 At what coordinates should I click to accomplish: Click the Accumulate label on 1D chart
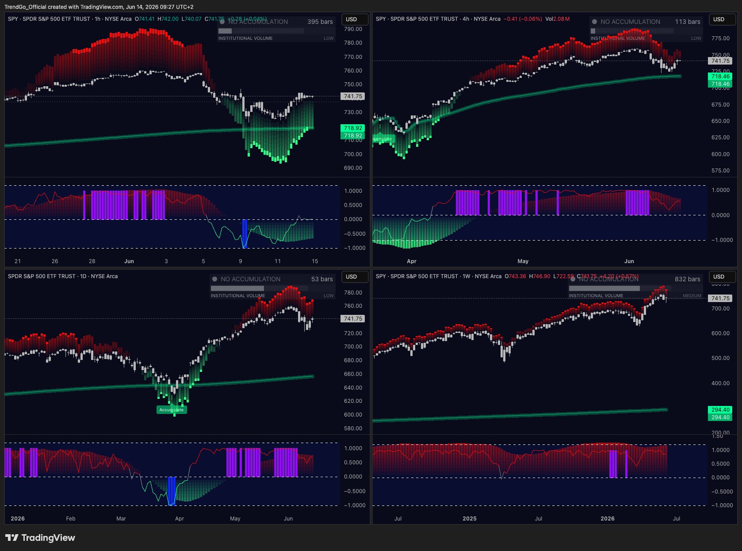coord(172,410)
